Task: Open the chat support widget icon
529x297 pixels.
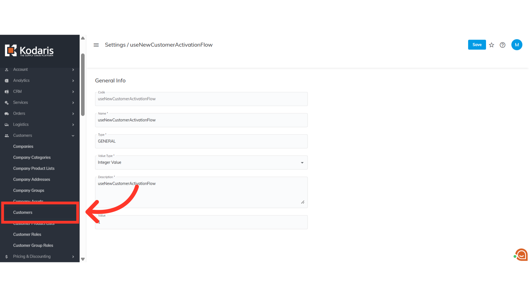Action: point(521,255)
